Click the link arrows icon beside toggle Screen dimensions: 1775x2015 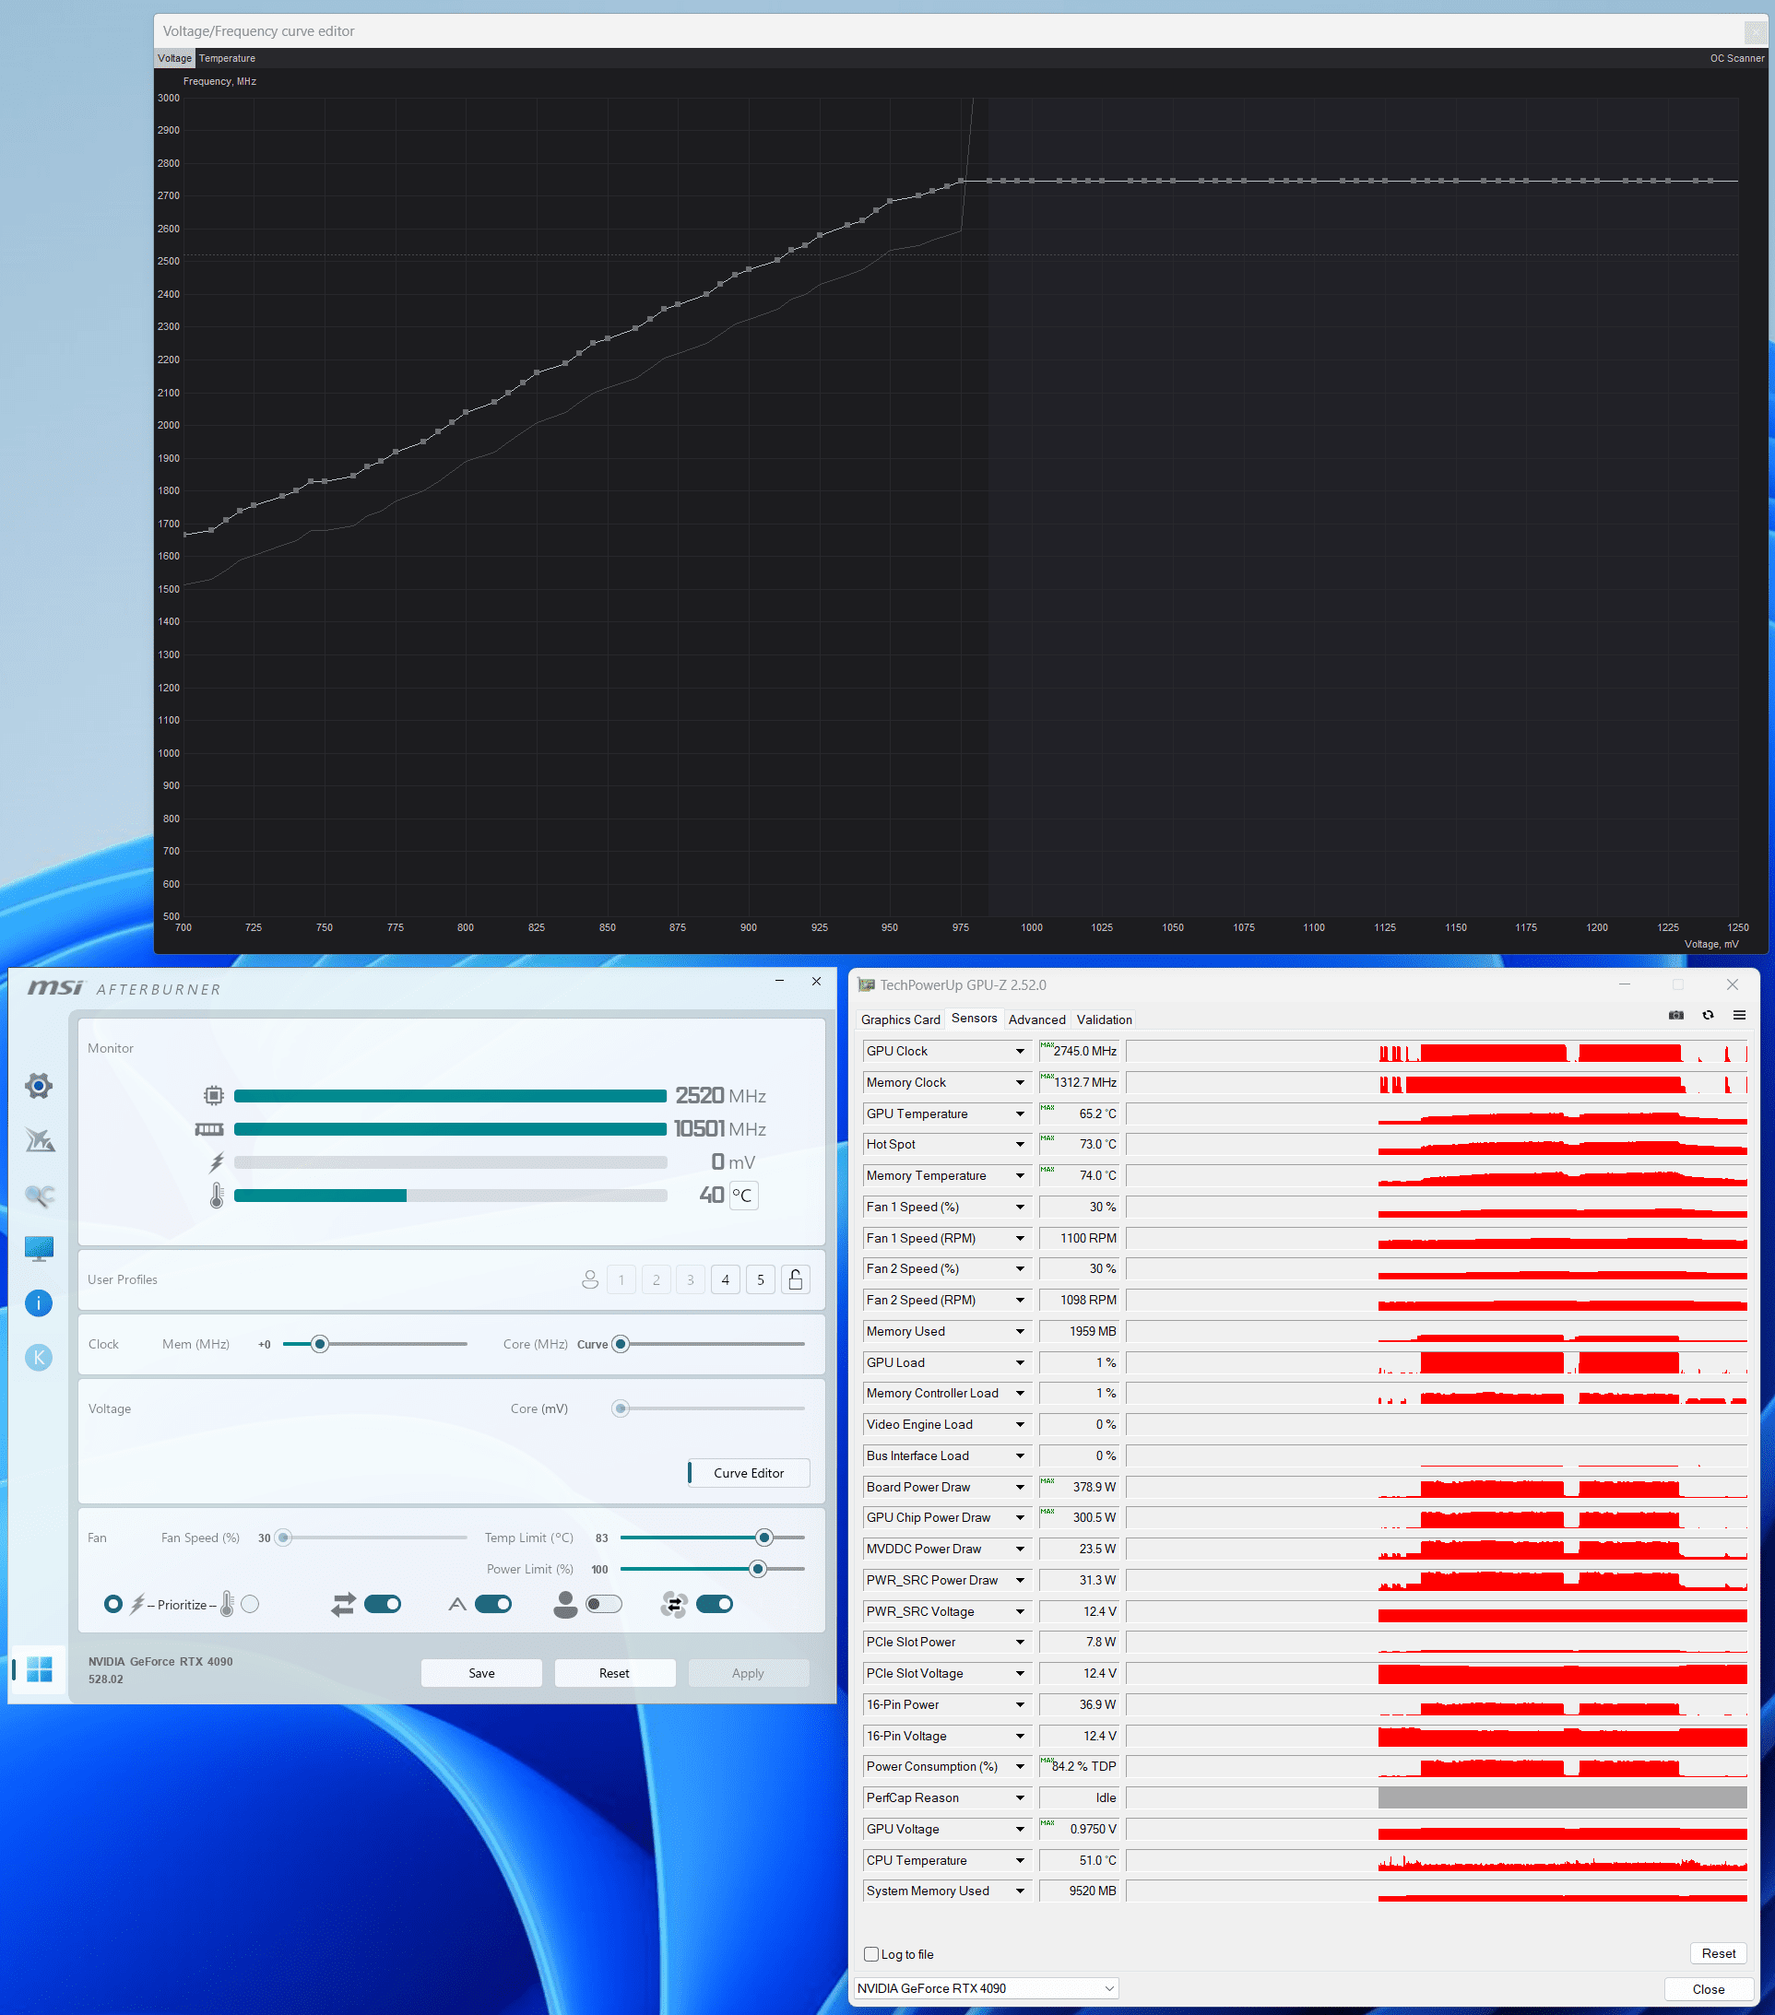(342, 1605)
